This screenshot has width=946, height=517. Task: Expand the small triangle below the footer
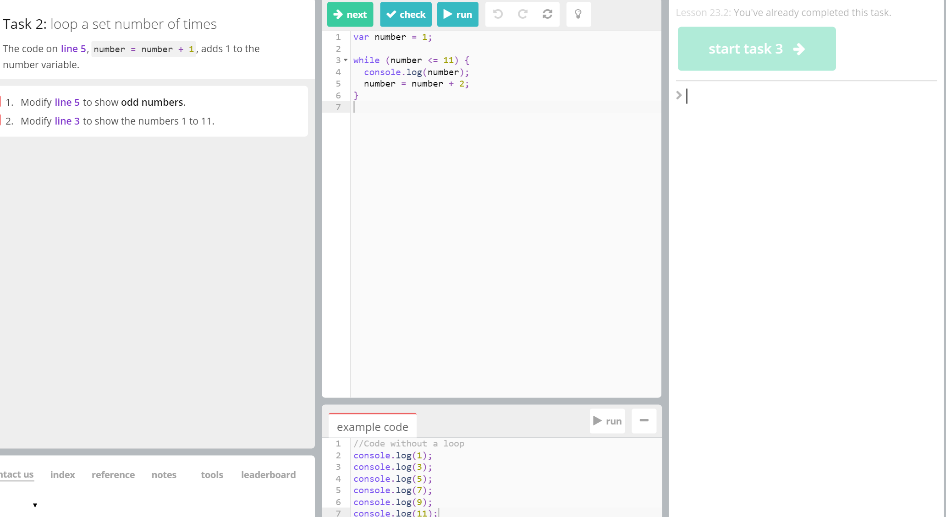click(x=35, y=505)
